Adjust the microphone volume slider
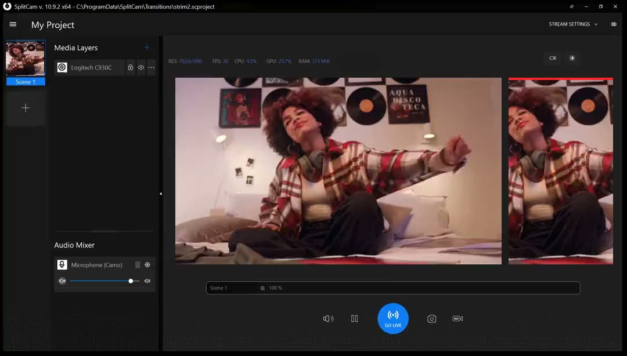 tap(105, 281)
